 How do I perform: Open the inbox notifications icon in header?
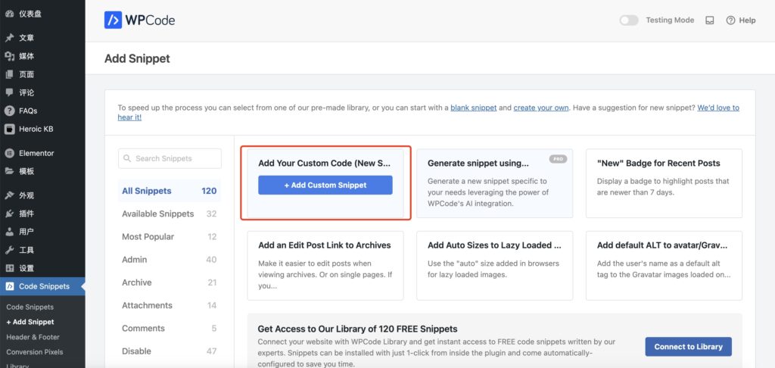click(x=710, y=20)
